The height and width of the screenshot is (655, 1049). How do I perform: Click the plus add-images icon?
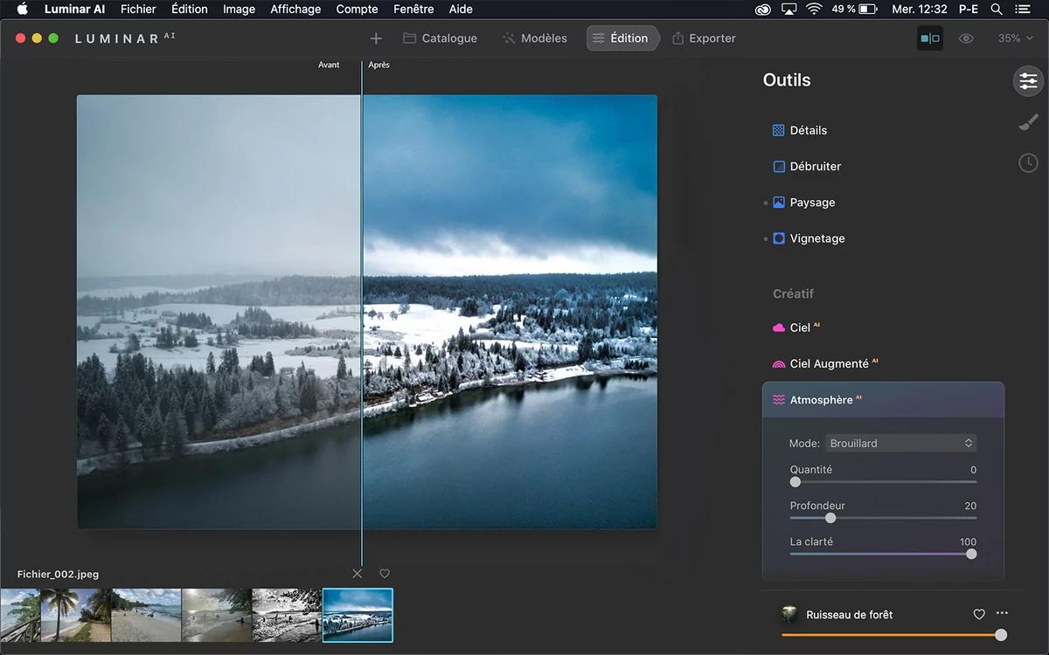[x=376, y=38]
